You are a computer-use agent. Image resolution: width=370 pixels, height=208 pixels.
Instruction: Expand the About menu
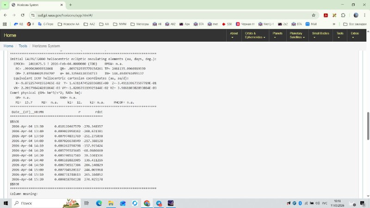234,35
